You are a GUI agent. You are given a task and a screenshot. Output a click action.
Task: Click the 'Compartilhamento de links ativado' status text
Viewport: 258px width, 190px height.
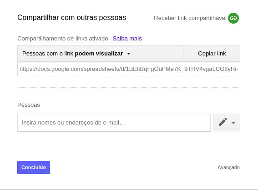coord(63,39)
